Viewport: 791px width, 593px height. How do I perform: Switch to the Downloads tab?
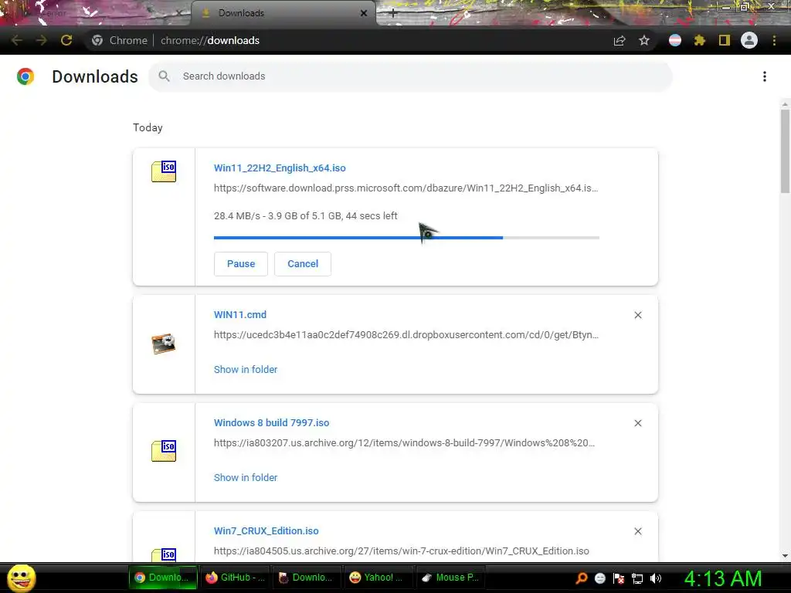[283, 13]
